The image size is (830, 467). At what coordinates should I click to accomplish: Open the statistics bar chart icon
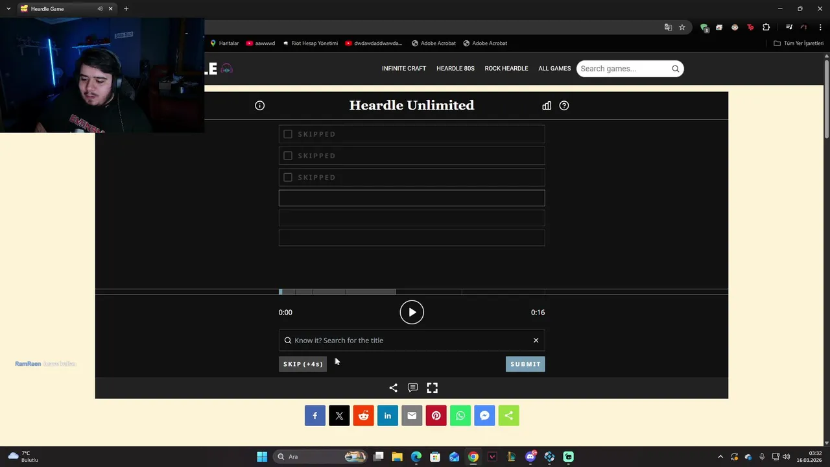(x=547, y=106)
